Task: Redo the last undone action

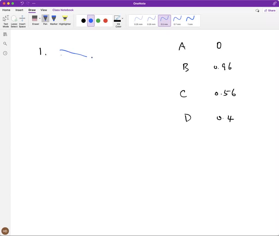Action: pyautogui.click(x=28, y=3)
